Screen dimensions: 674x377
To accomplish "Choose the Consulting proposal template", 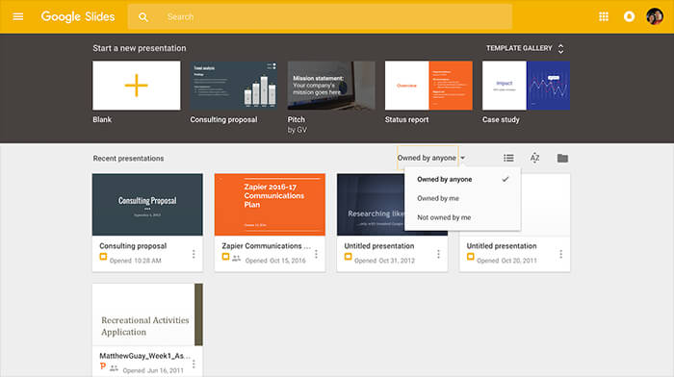I will 234,86.
